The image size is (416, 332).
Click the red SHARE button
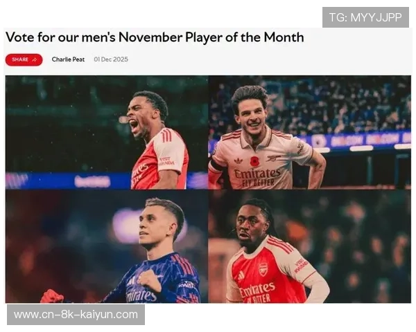pos(24,59)
